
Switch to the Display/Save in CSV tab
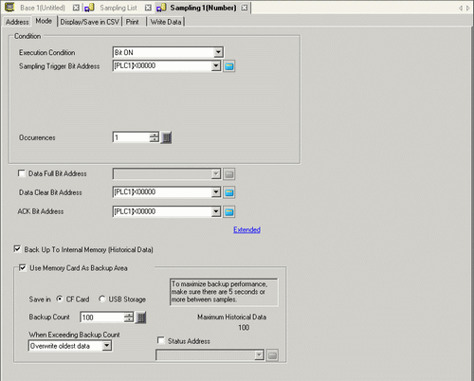click(90, 22)
